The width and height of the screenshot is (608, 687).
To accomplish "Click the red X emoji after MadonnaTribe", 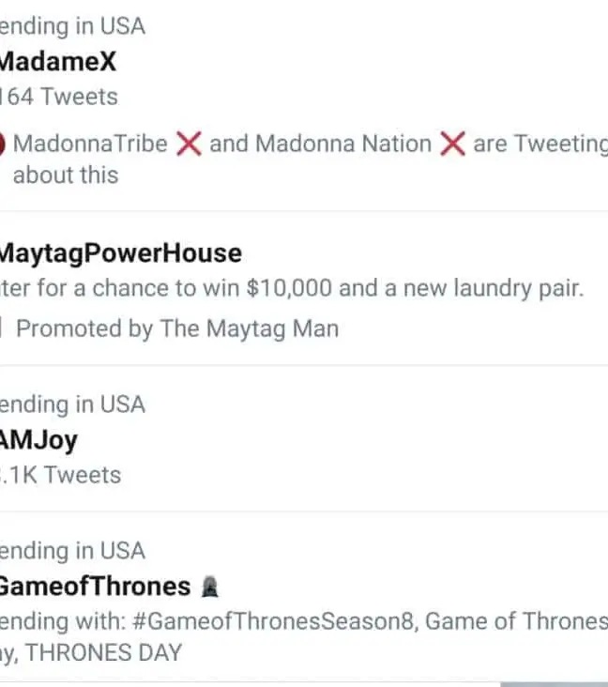I will pos(189,144).
